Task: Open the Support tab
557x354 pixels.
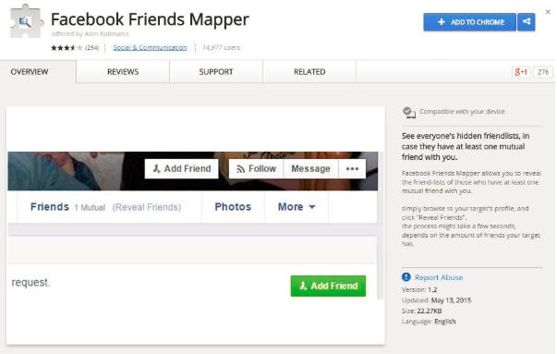Action: [216, 72]
